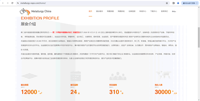
Task: Open the 展会概况 menu item
Action: click(99, 11)
